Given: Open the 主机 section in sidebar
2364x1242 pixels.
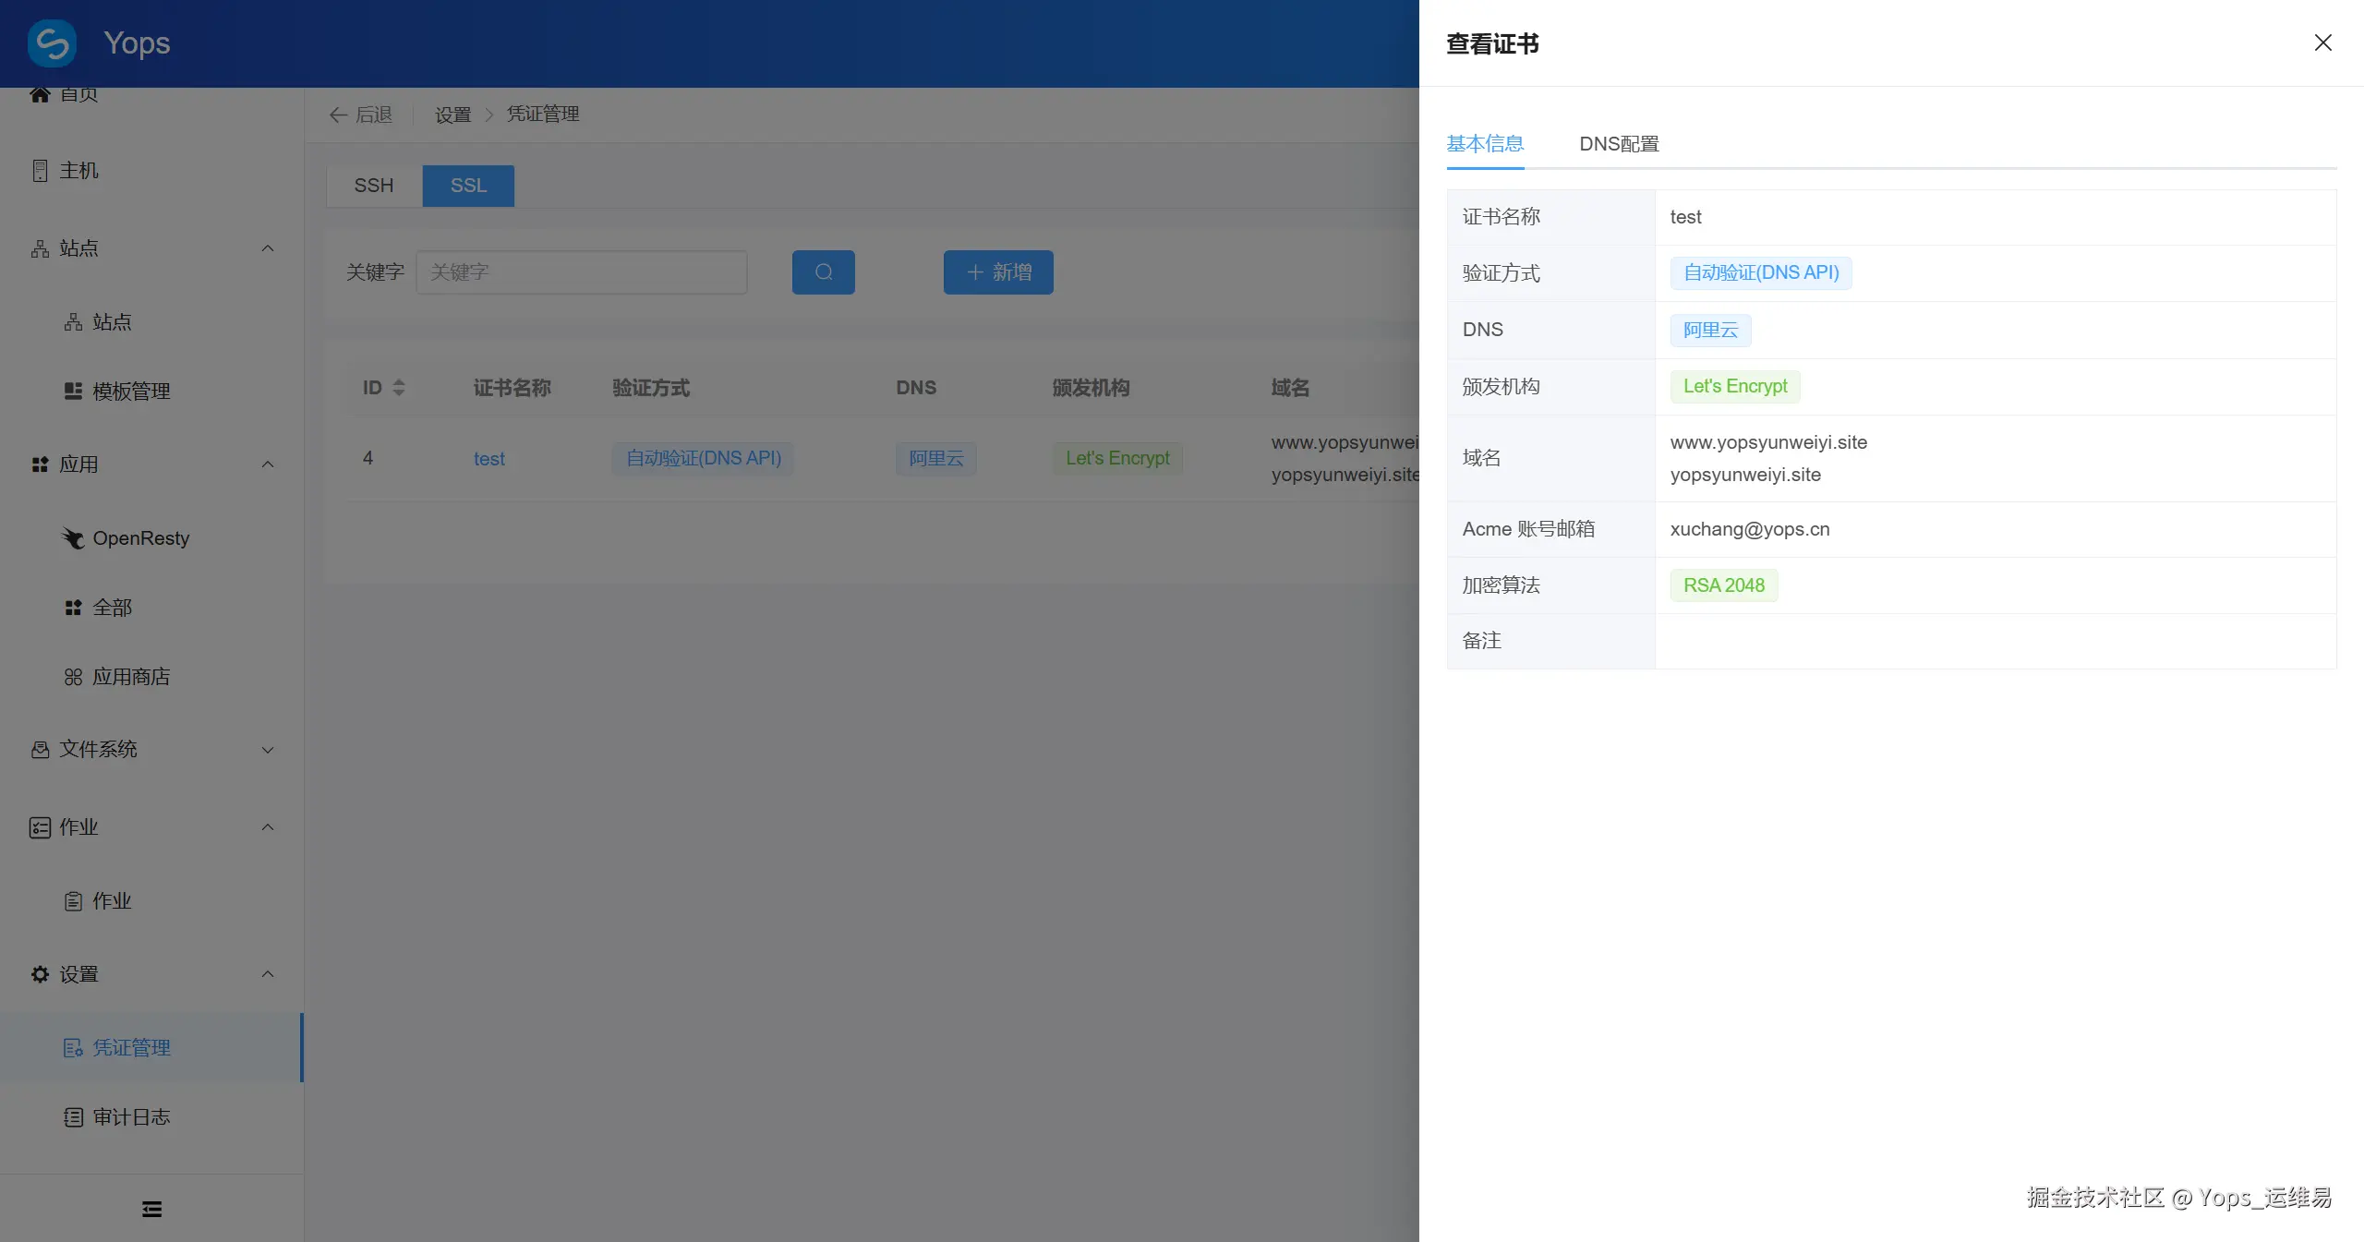Looking at the screenshot, I should [78, 170].
